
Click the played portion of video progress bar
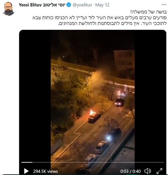point(27,162)
